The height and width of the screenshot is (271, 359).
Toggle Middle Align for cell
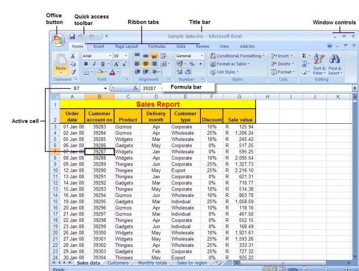146,55
